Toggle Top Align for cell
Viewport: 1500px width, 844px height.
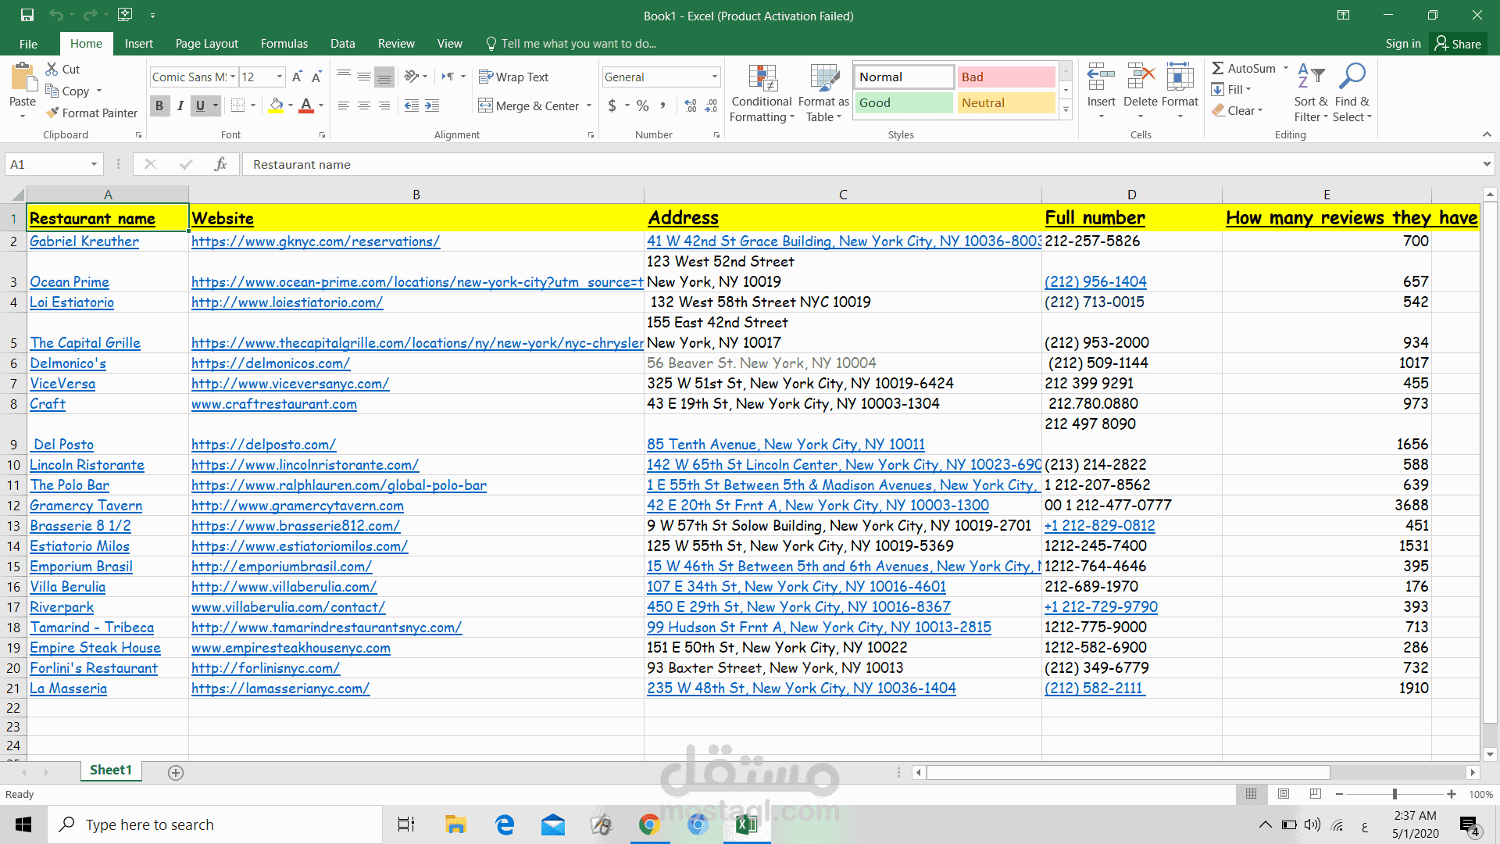tap(344, 77)
